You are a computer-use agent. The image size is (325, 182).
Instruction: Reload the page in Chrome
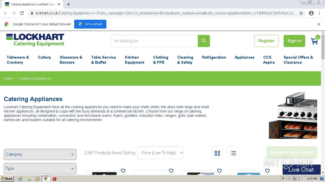click(22, 13)
